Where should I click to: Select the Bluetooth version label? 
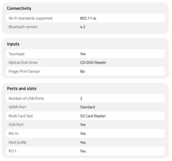click(23, 27)
